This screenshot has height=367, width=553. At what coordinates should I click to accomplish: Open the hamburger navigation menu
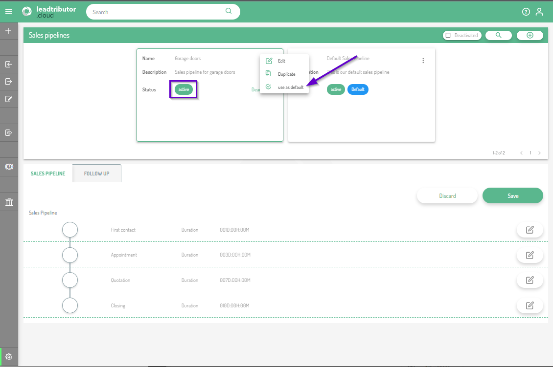click(x=8, y=12)
